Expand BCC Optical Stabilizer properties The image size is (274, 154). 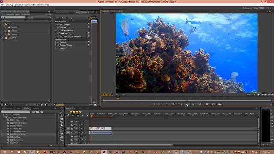point(56,36)
